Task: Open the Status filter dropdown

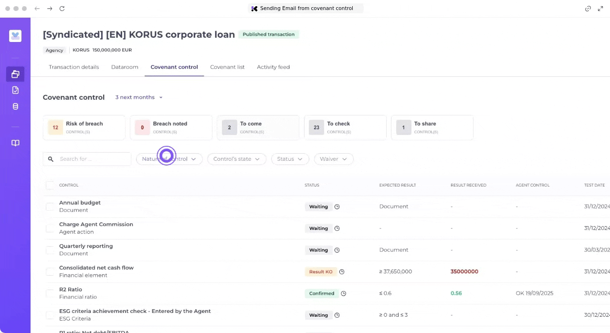Action: tap(290, 159)
